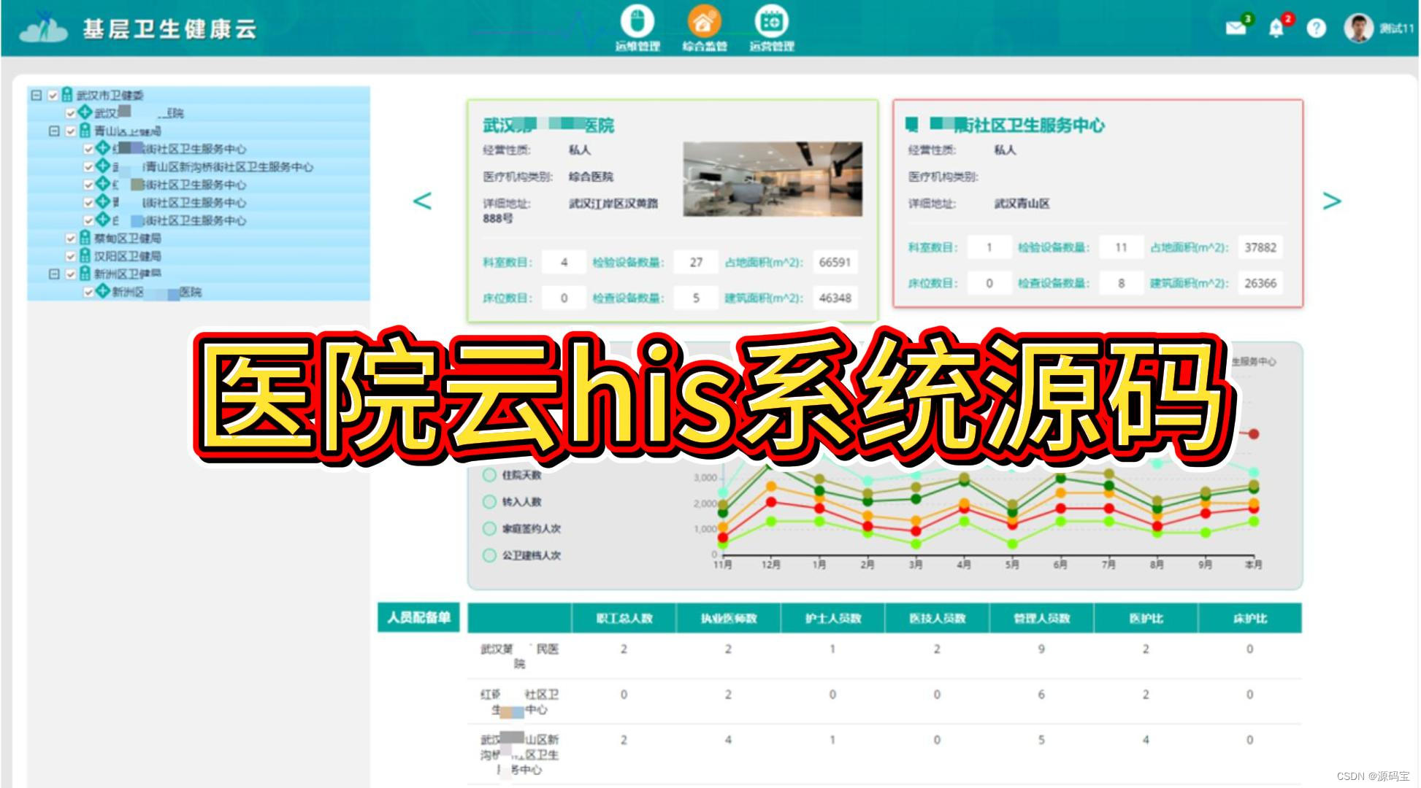Image resolution: width=1421 pixels, height=788 pixels.
Task: Open the 运维管理 icon in header
Action: (x=637, y=22)
